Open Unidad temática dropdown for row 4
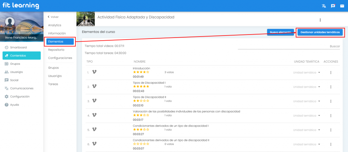Screen dimensions: 348x152 tap(307, 115)
